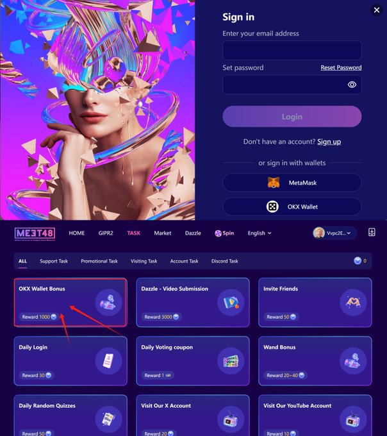Image resolution: width=387 pixels, height=436 pixels.
Task: Open the Market menu item
Action: (x=163, y=233)
